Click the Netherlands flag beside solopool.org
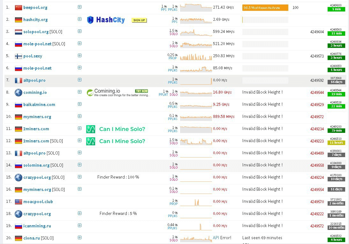The image size is (349, 244). point(19,32)
